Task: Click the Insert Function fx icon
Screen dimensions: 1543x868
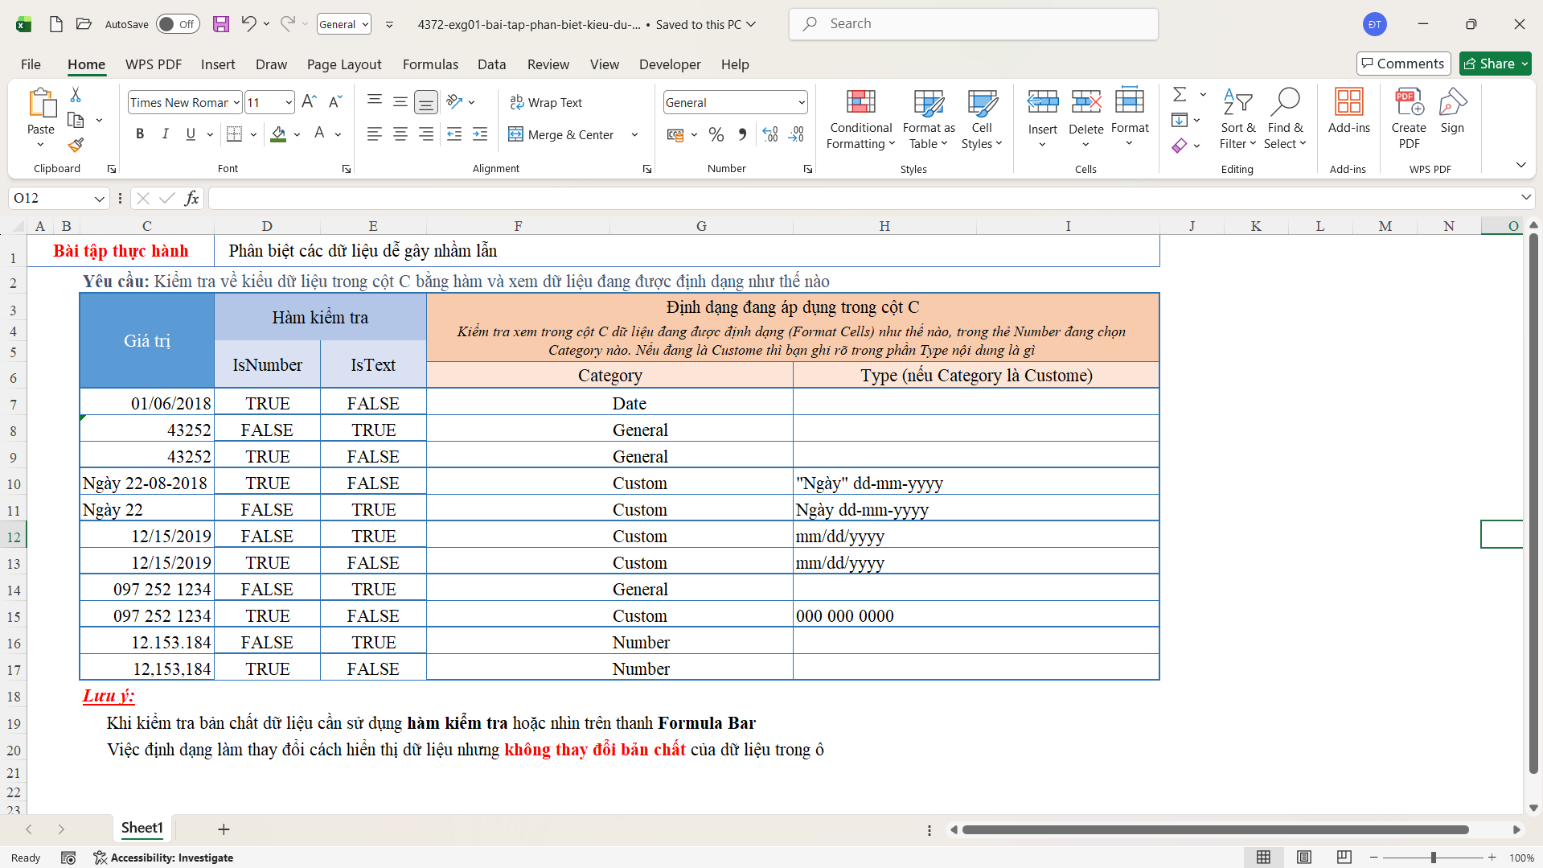Action: pos(191,198)
